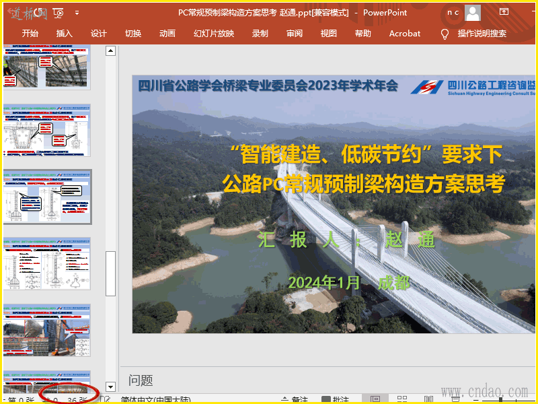Select the thumbnail showing rebar cage photos

coord(46,66)
